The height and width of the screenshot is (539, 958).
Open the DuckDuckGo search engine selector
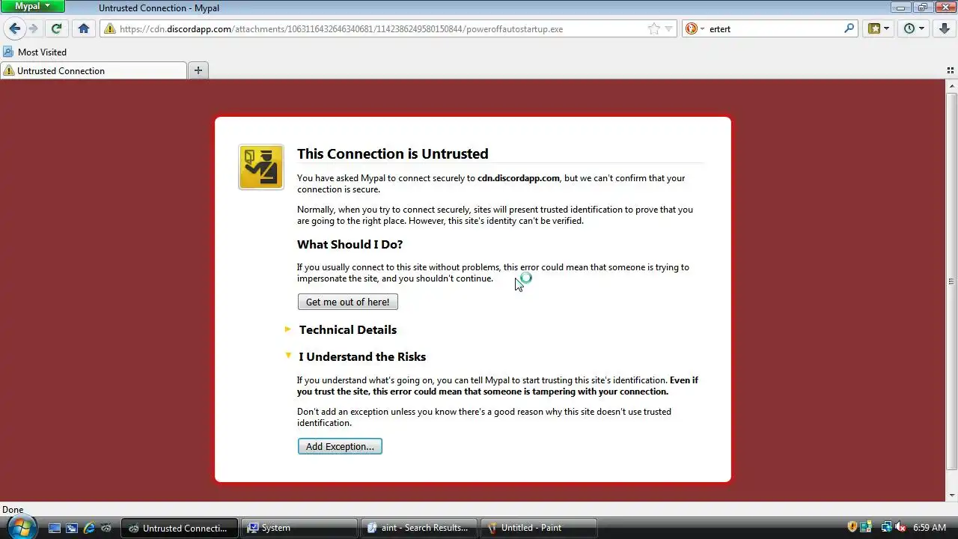point(695,29)
